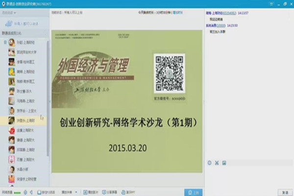Tick the push-to-talk checkbox in the bottom bar
This screenshot has width=294, height=196.
(39, 192)
